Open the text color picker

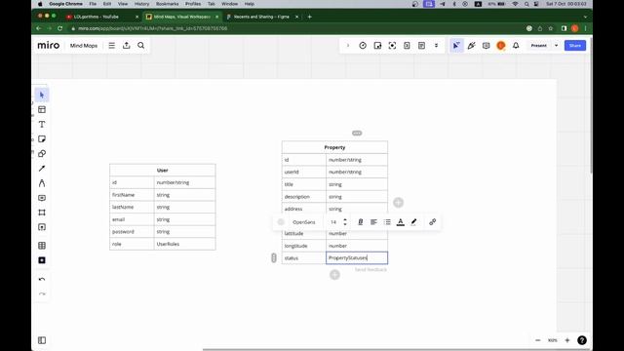[401, 222]
